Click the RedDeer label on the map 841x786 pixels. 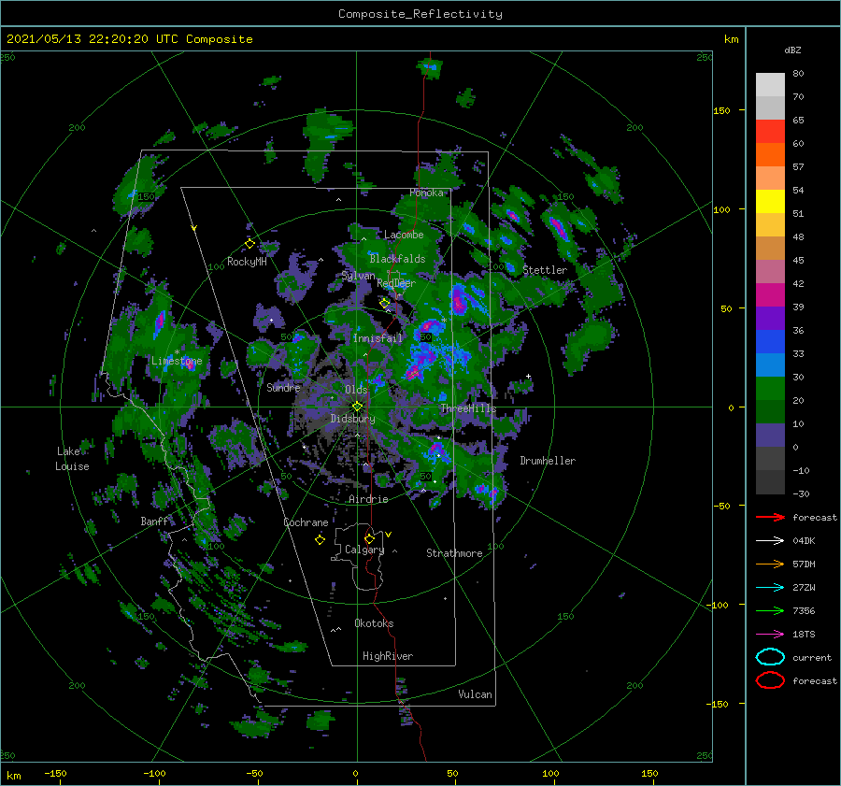(x=396, y=283)
